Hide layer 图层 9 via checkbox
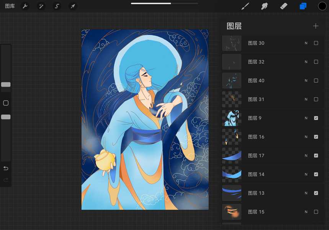 point(316,118)
